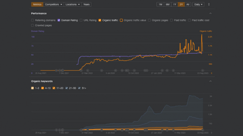This screenshot has height=136, width=243.
Task: Switch to the Years tab
Action: click(86, 4)
